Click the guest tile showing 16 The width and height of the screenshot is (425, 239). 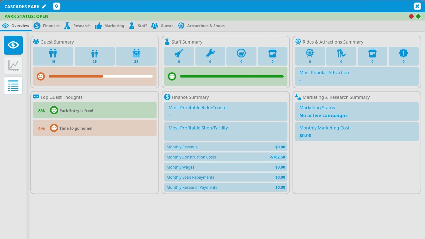(53, 56)
